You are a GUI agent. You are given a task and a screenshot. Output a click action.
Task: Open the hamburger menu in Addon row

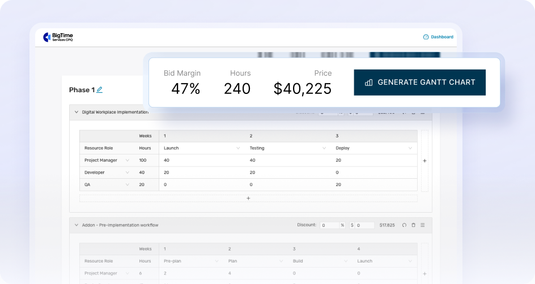(422, 225)
